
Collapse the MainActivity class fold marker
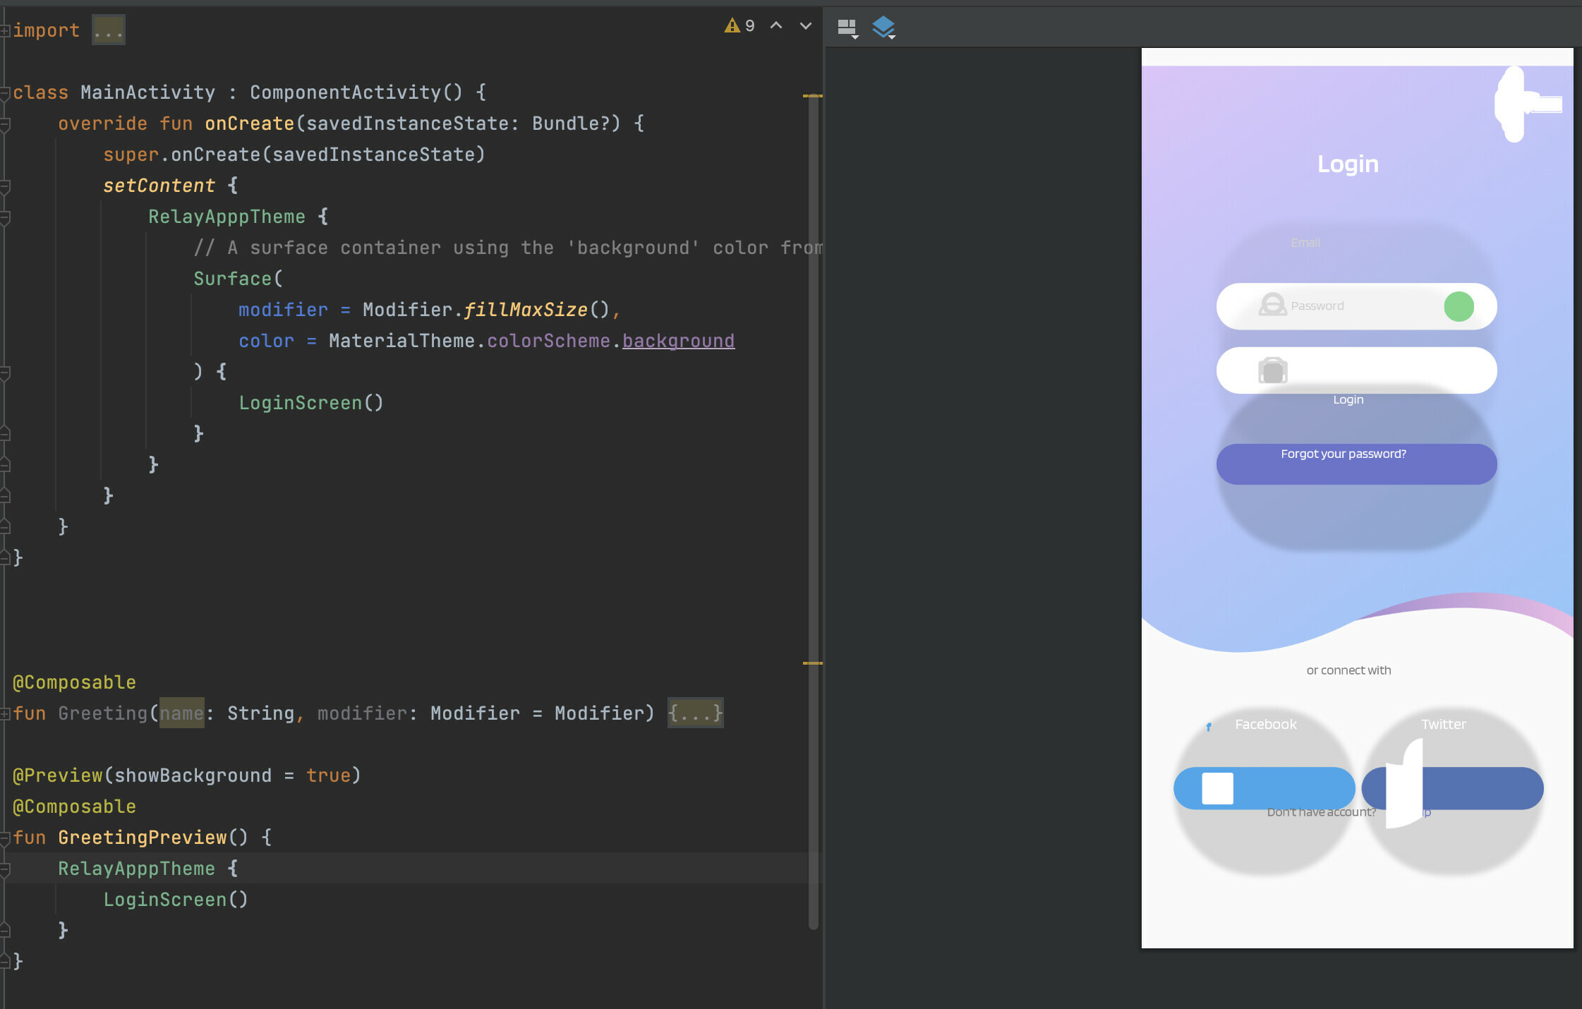[5, 93]
